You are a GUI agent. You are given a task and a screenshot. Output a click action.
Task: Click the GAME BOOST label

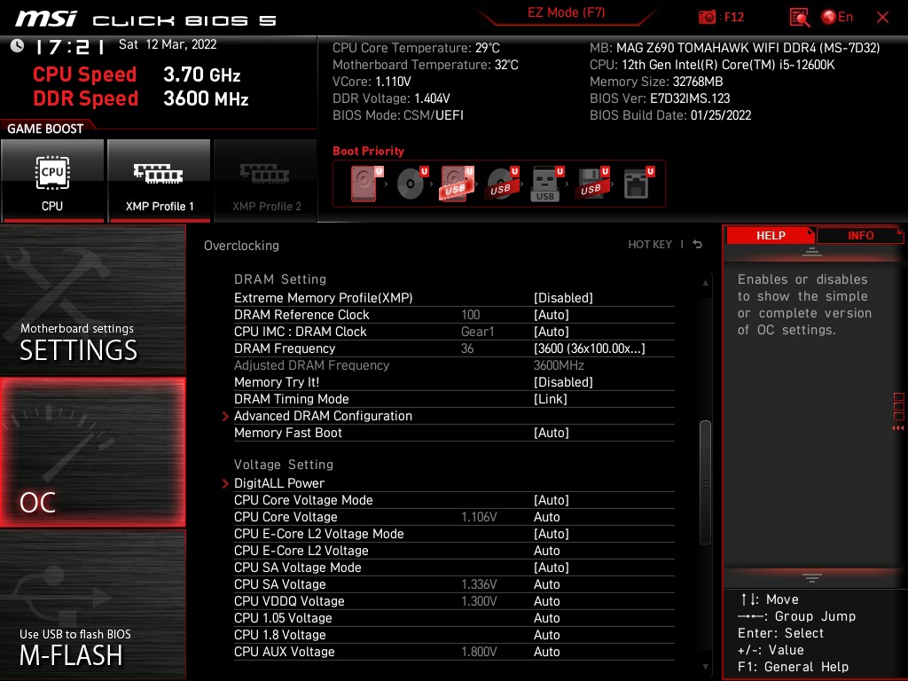point(45,129)
